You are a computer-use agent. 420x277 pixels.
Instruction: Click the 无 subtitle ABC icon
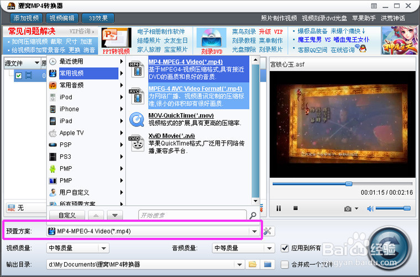[x=11, y=207]
